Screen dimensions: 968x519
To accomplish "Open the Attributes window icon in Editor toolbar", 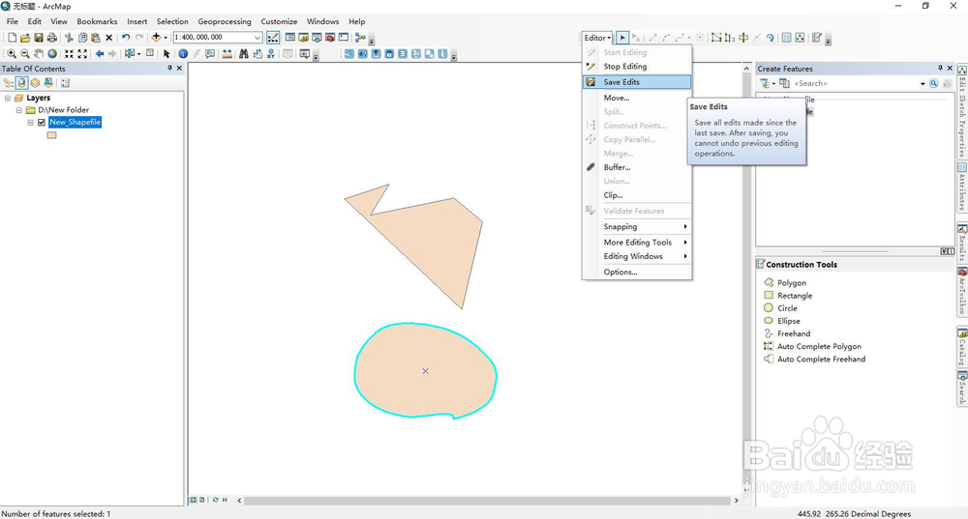I will [786, 38].
